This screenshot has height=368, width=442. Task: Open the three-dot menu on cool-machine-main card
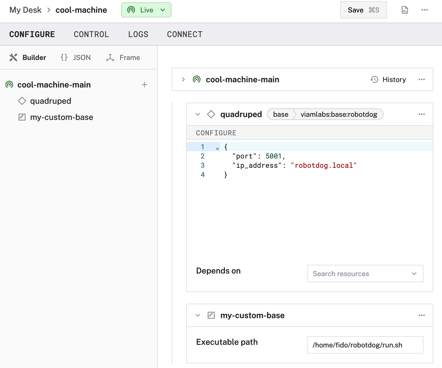[x=421, y=79]
